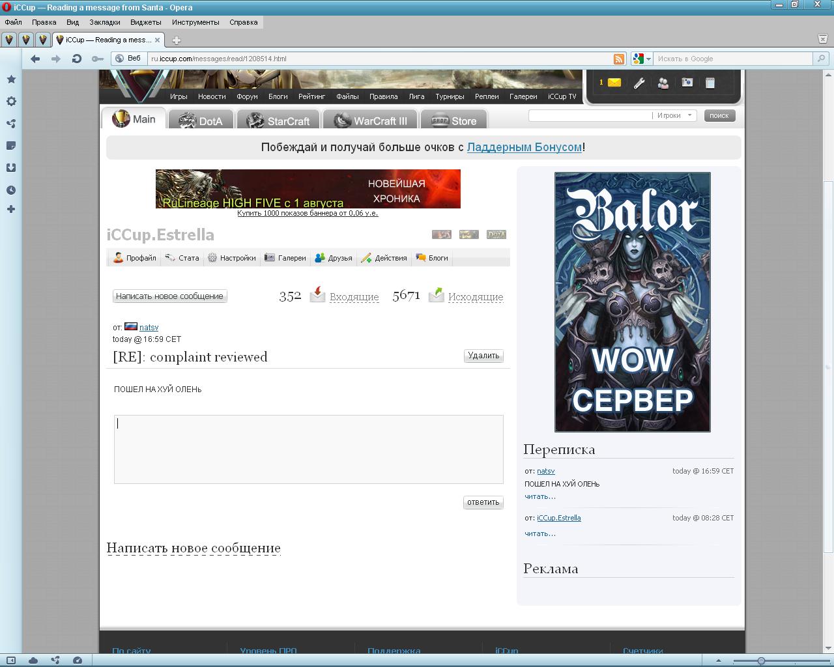Open the Входящие inbox link
Image resolution: width=834 pixels, height=667 pixels.
point(354,297)
